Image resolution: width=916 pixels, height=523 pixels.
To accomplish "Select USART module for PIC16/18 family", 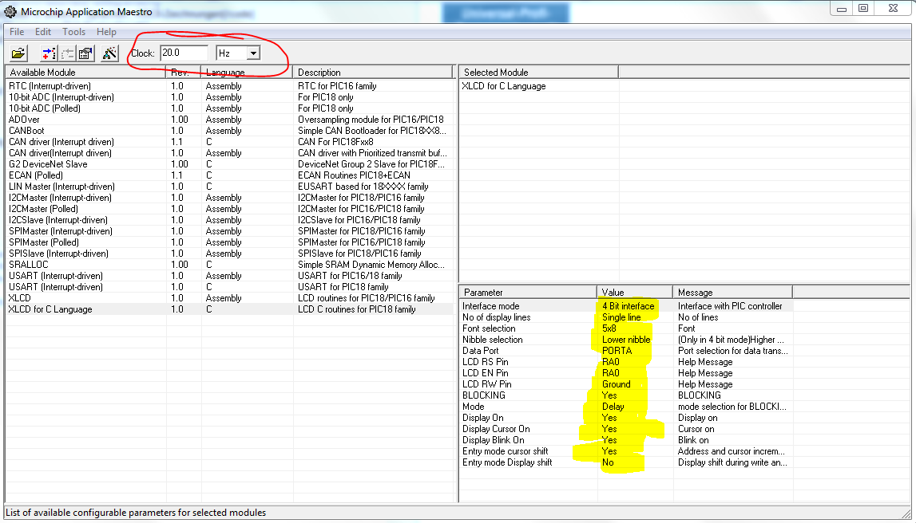I will (x=229, y=275).
